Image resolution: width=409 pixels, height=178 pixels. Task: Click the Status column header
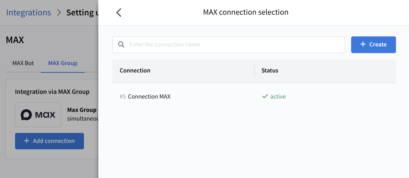[270, 70]
